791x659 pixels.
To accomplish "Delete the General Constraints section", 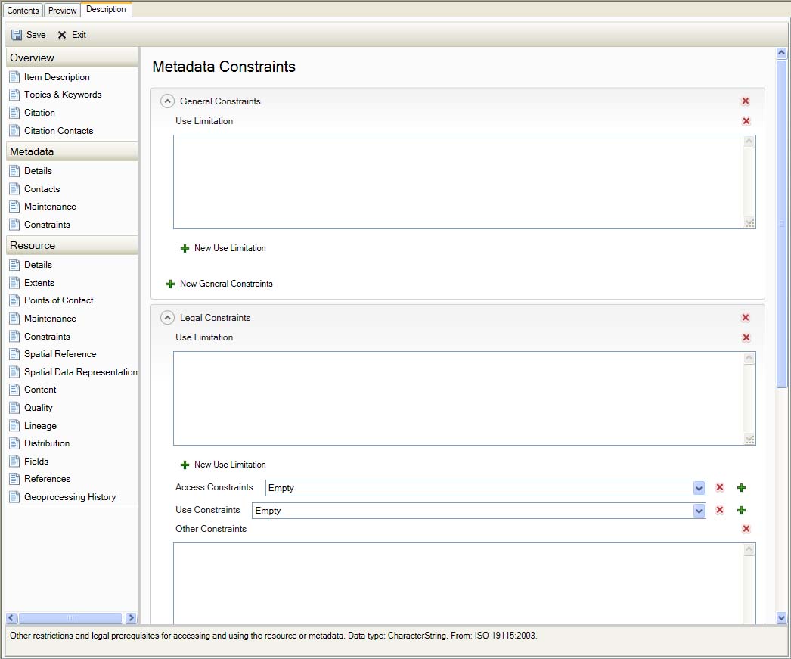I will click(746, 101).
